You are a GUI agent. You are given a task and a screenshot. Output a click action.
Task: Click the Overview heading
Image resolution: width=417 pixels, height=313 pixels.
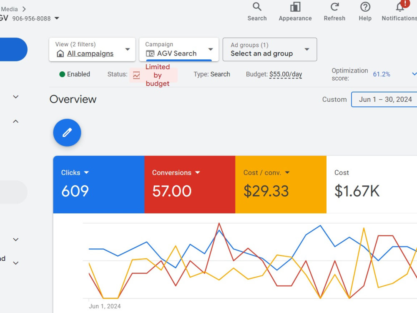73,99
